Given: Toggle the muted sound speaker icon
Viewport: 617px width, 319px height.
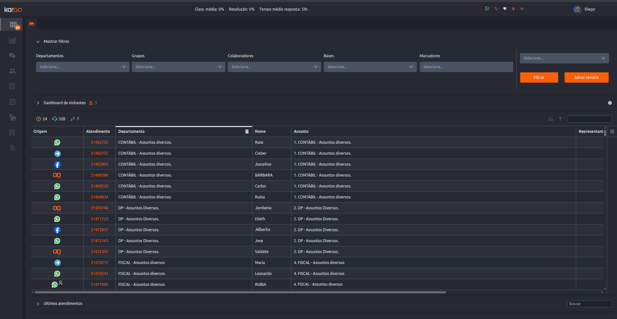Looking at the screenshot, I should pyautogui.click(x=522, y=9).
